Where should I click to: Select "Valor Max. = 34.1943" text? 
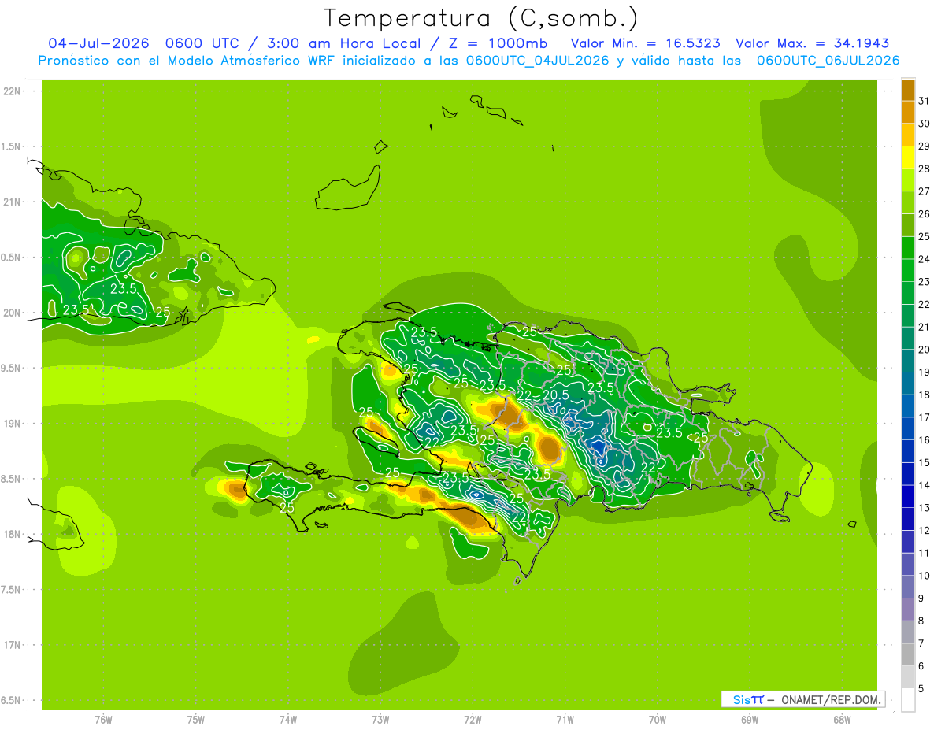point(813,43)
